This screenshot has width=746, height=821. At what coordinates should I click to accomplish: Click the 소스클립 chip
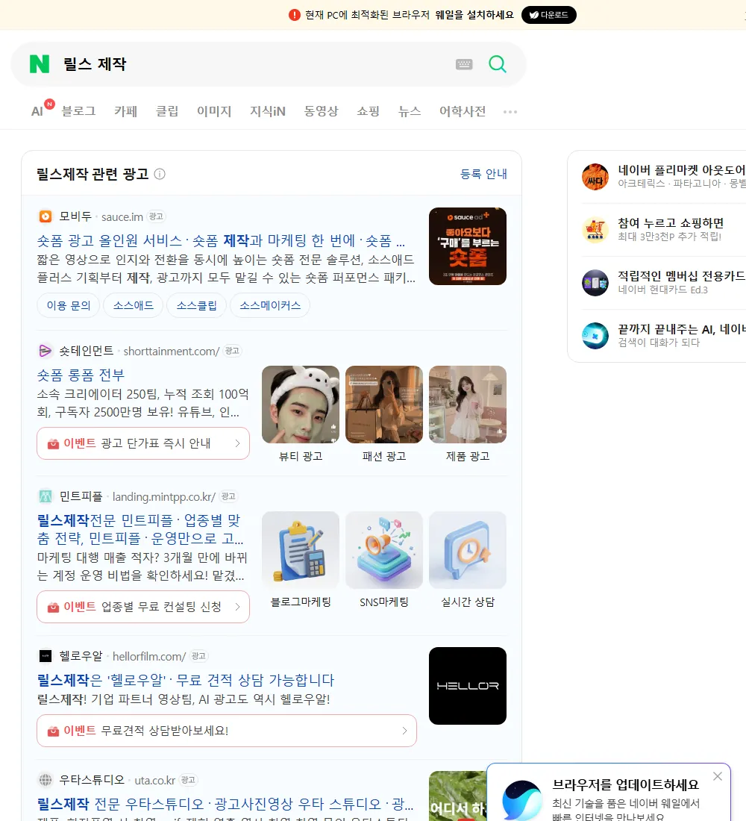[x=196, y=305]
